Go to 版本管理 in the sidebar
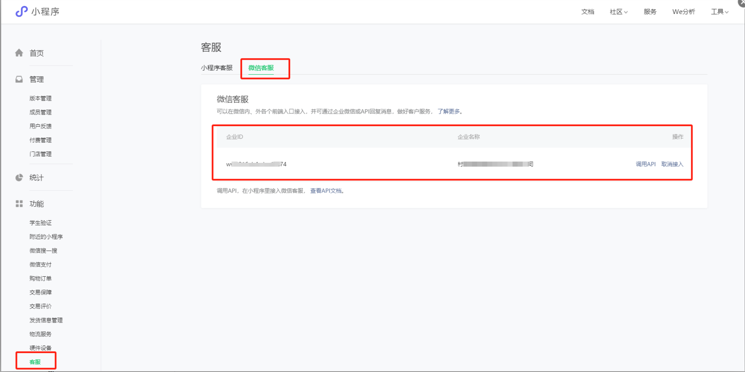 [x=40, y=98]
